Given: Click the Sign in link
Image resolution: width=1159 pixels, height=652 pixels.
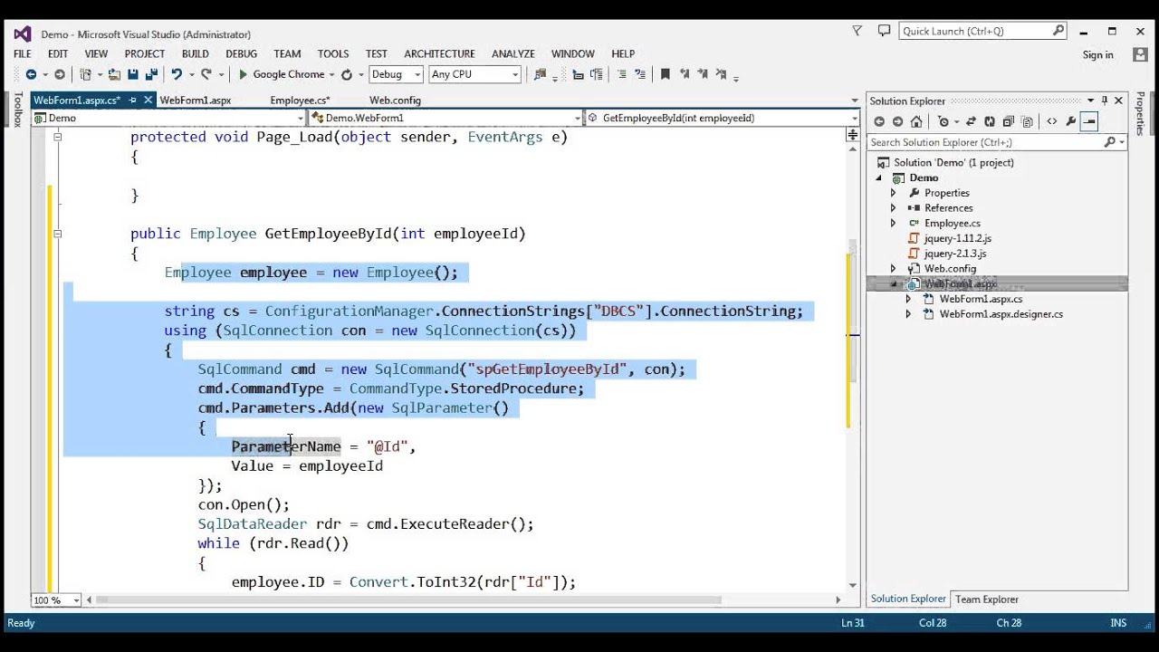Looking at the screenshot, I should pyautogui.click(x=1097, y=55).
